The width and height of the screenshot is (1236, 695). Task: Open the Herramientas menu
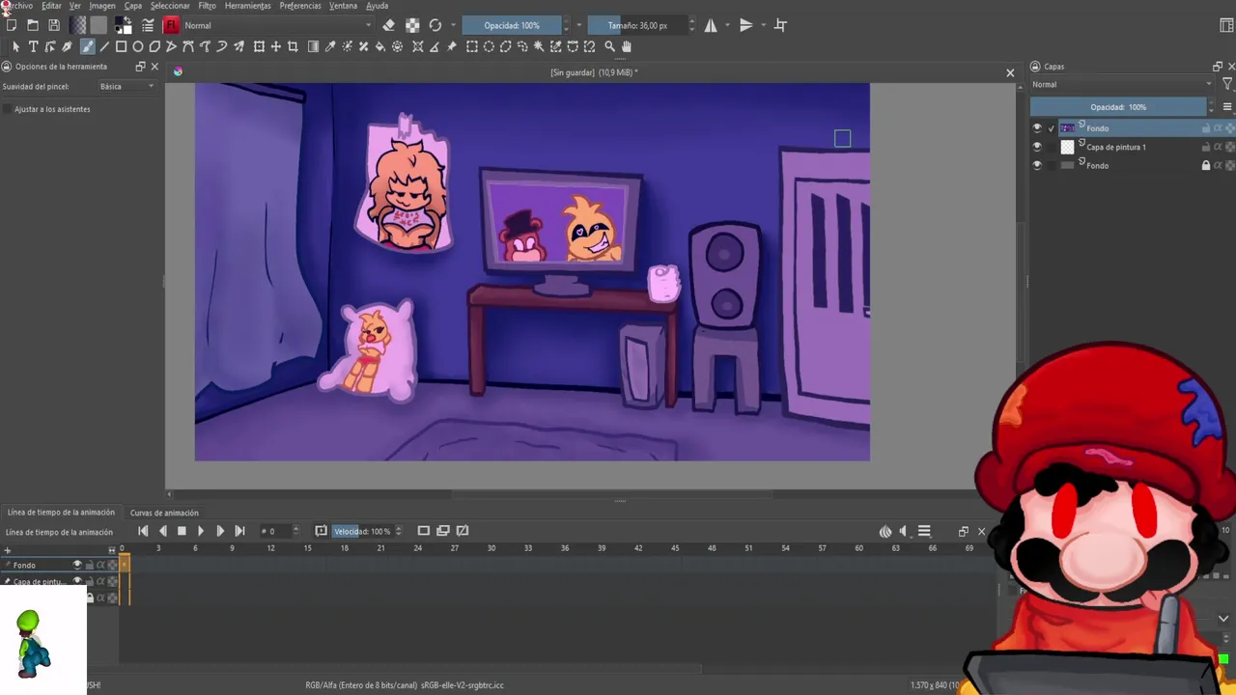pyautogui.click(x=248, y=6)
